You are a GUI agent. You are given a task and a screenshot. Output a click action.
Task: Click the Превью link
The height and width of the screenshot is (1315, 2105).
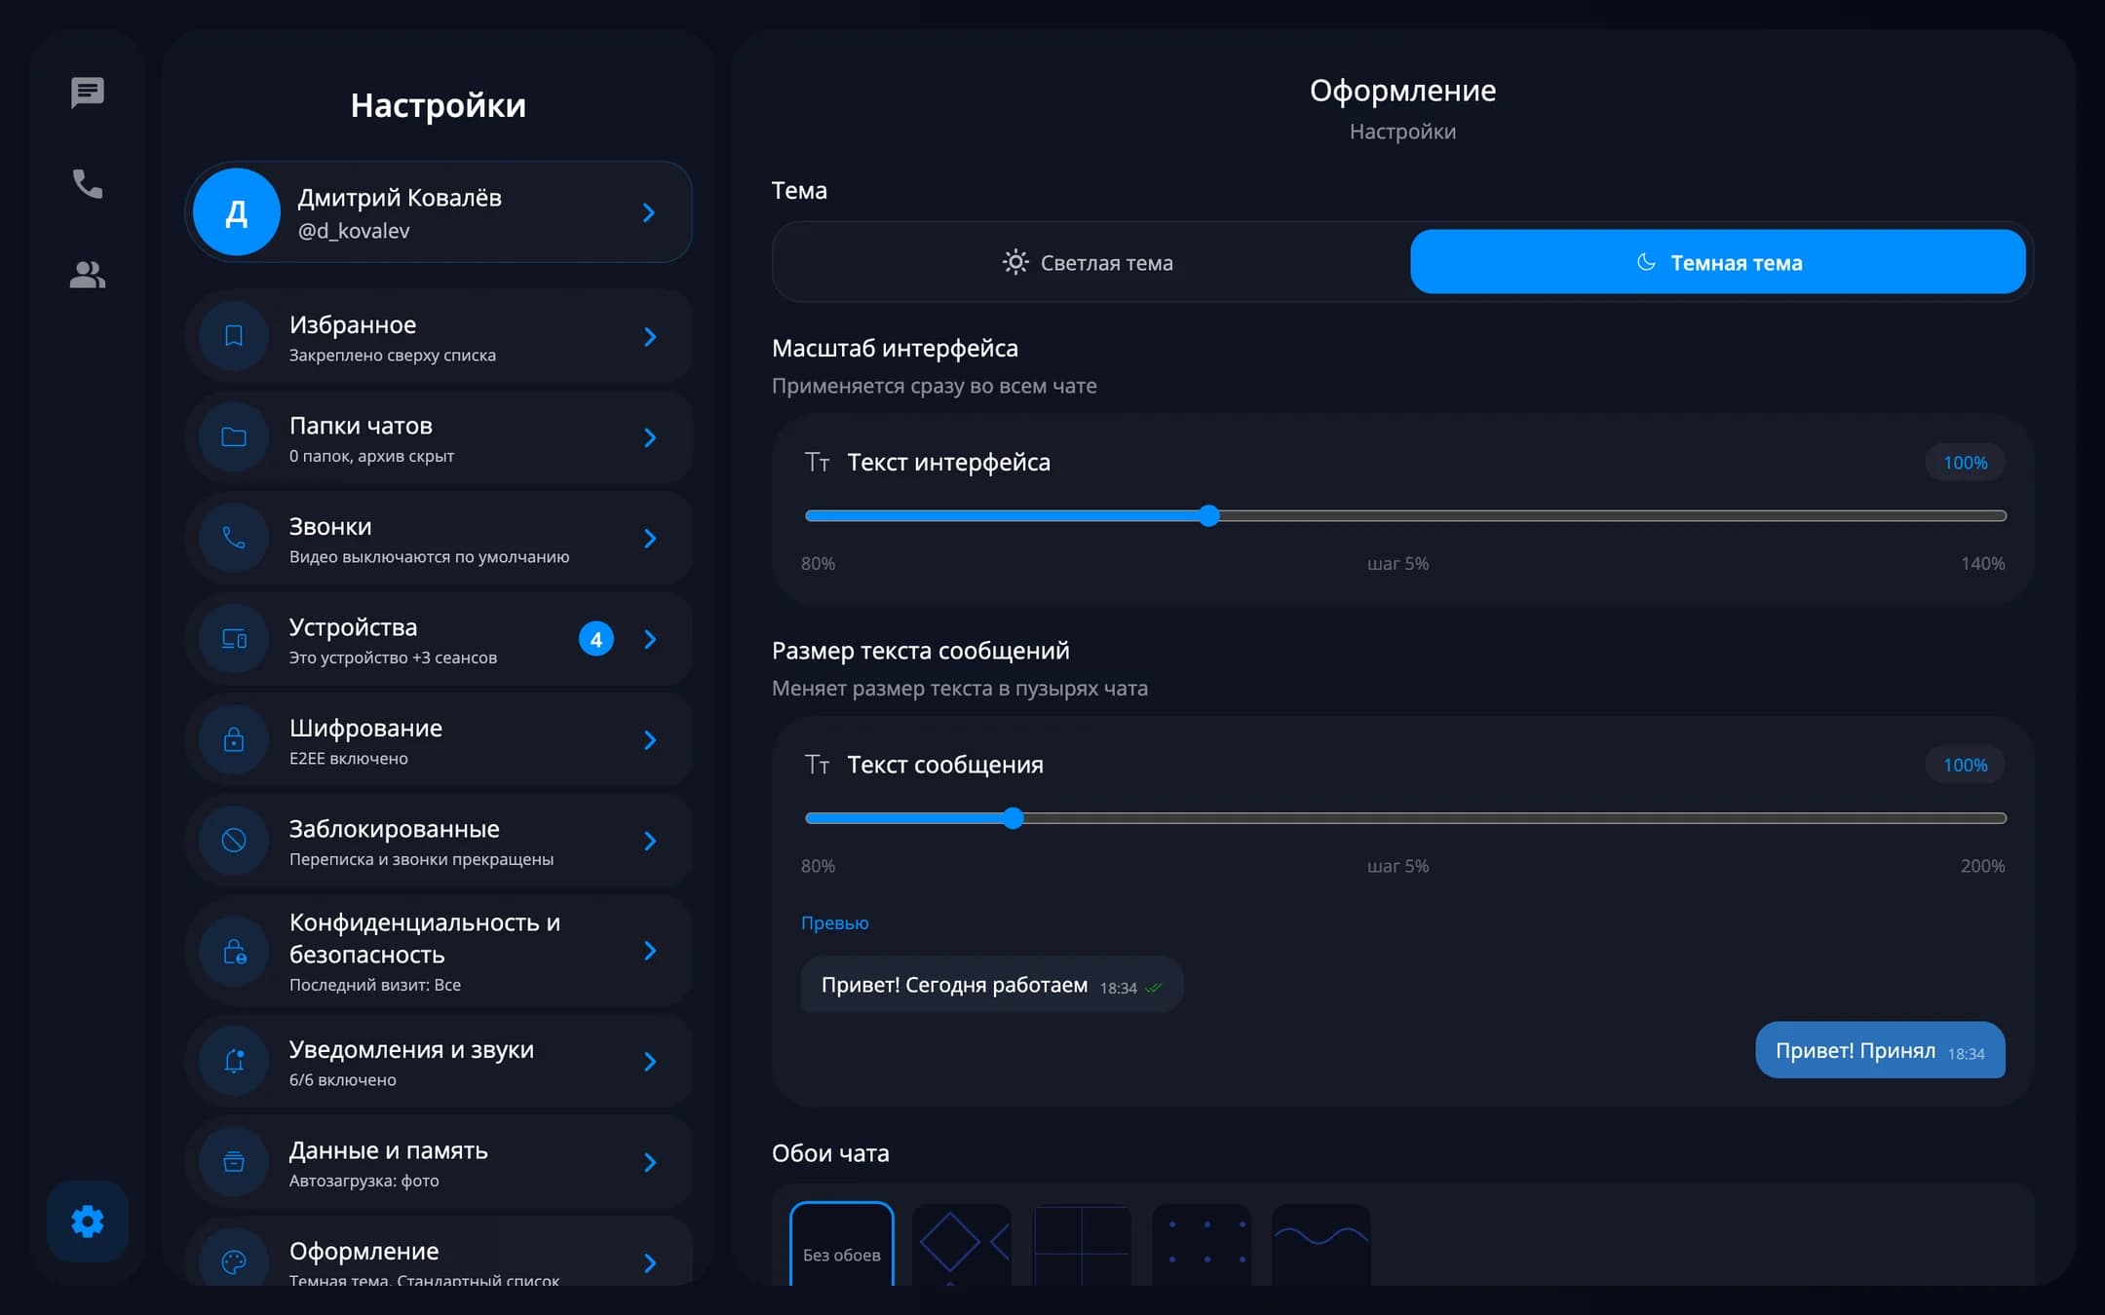point(834,922)
